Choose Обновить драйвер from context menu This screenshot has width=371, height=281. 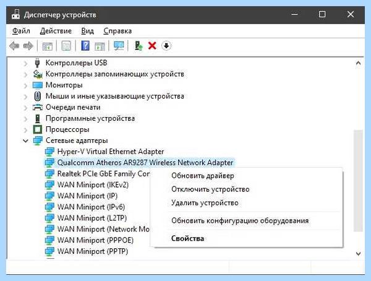point(203,176)
